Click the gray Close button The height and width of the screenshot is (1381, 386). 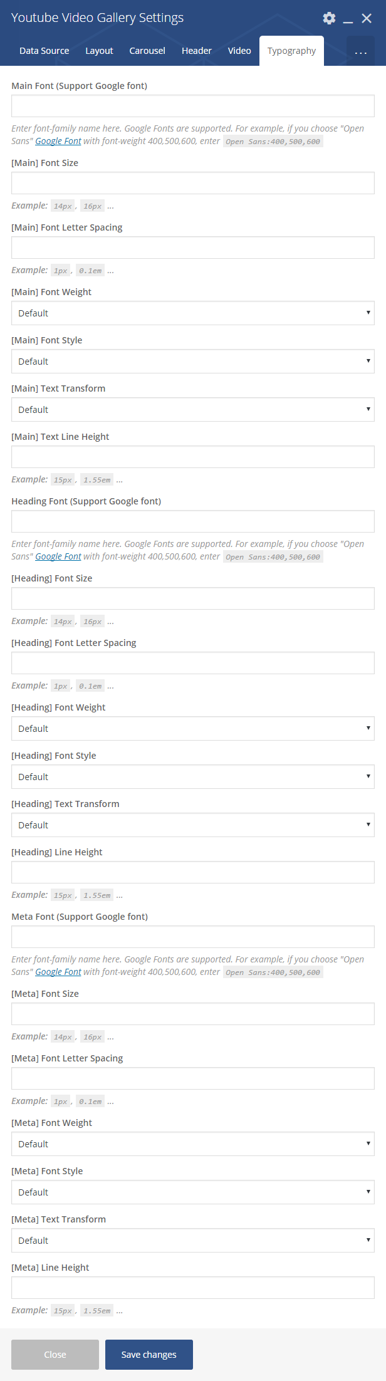[x=55, y=1355]
